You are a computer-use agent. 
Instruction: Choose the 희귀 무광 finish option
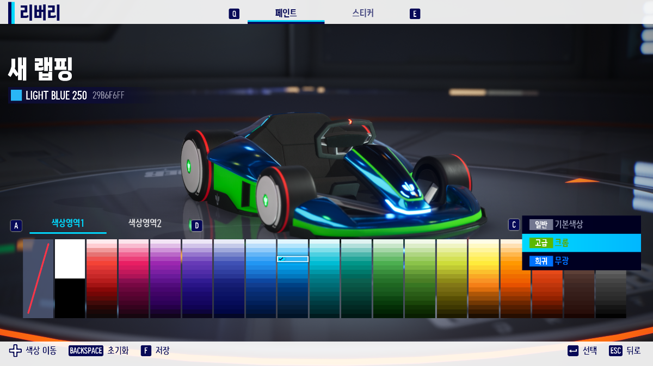pos(581,261)
